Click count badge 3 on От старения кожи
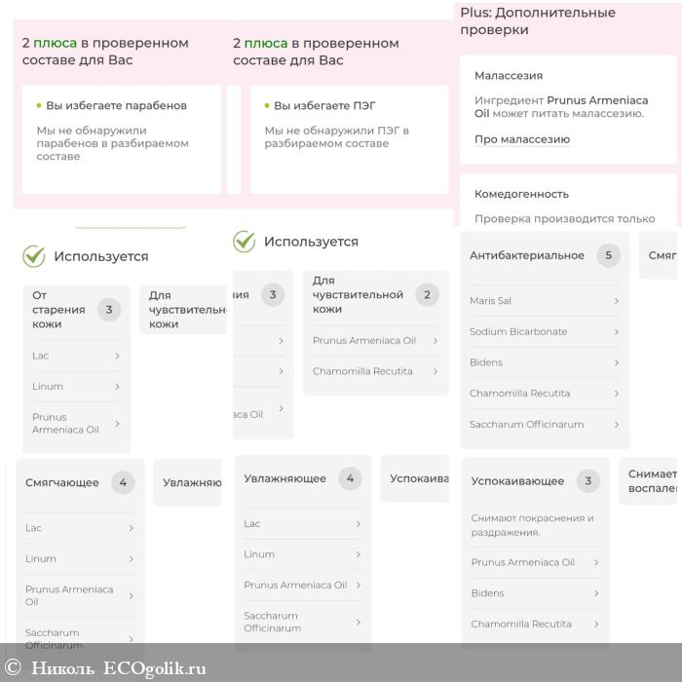Viewport: 682px width, 682px height. tap(108, 310)
